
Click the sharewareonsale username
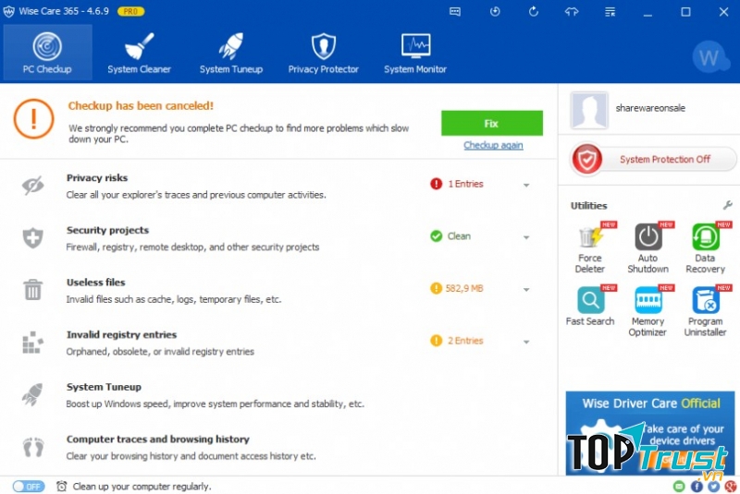click(650, 108)
